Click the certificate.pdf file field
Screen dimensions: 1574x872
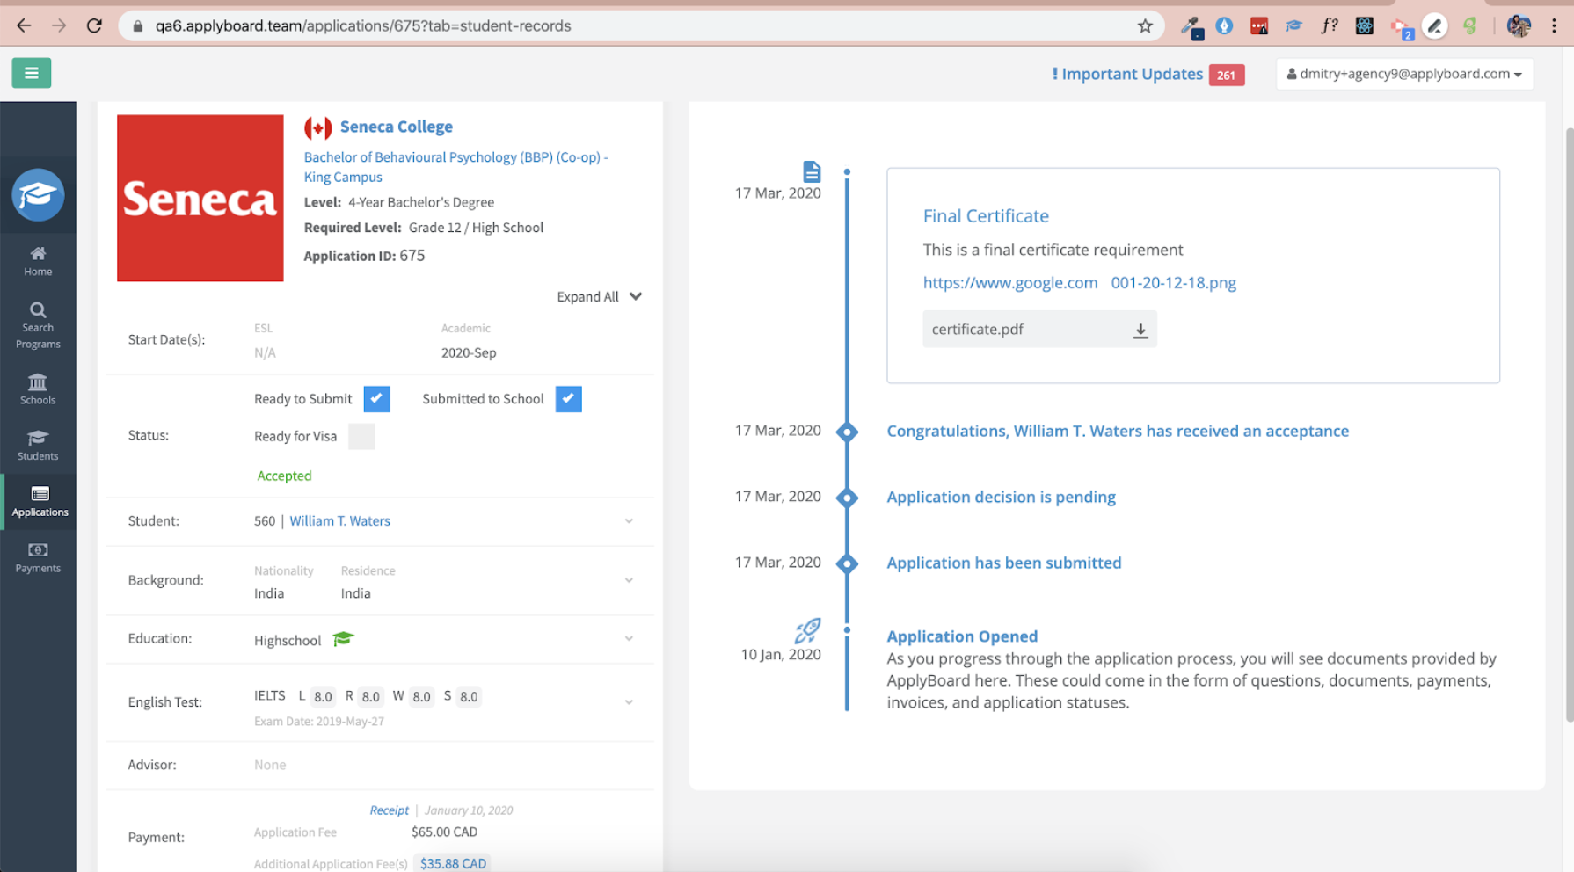point(1039,330)
